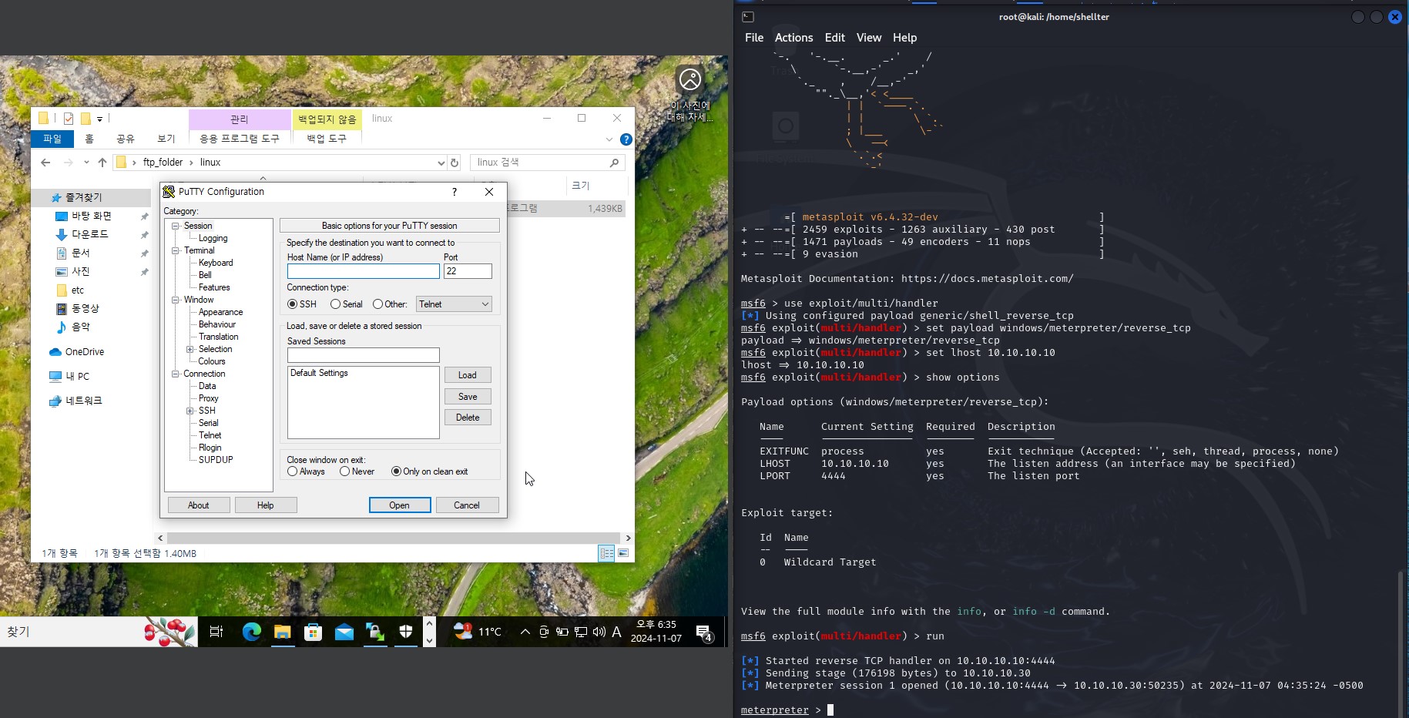1409x718 pixels.
Task: Open Task View on the taskbar
Action: [216, 632]
